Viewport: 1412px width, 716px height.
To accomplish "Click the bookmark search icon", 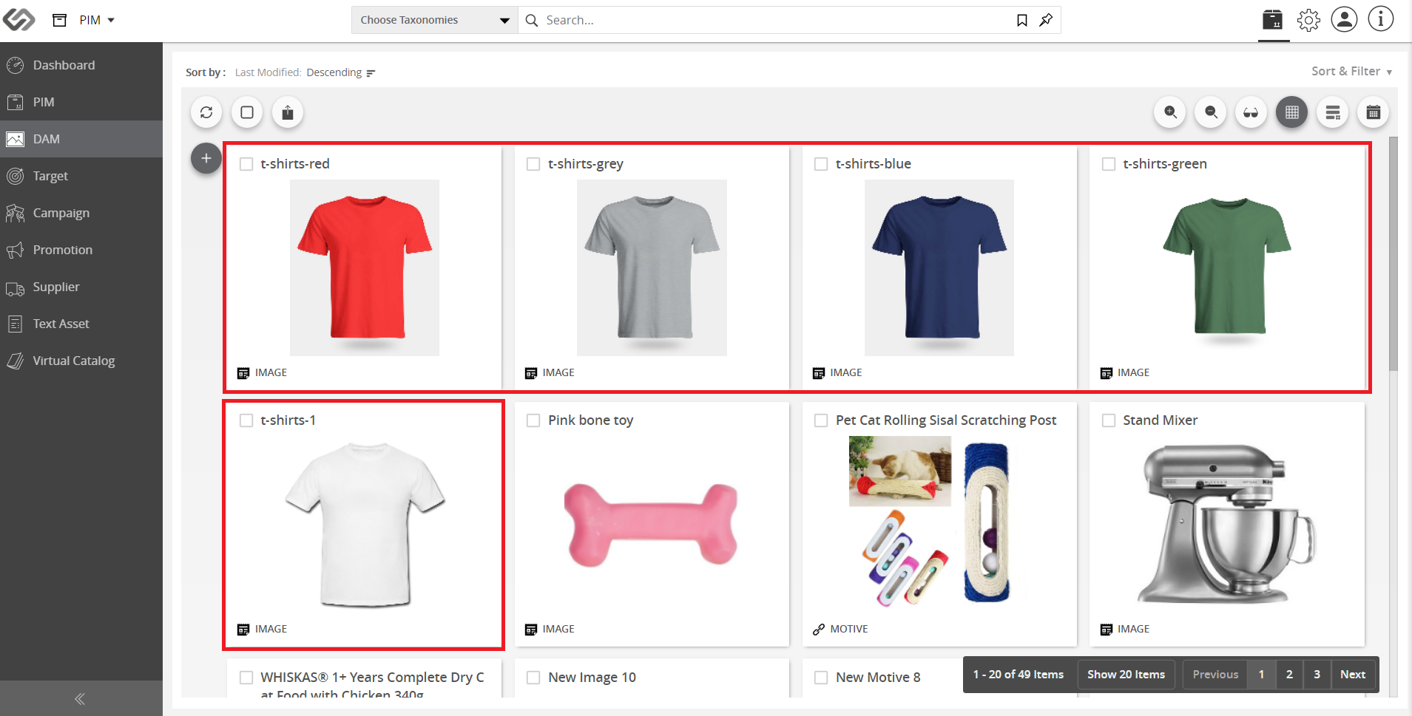I will [1022, 20].
